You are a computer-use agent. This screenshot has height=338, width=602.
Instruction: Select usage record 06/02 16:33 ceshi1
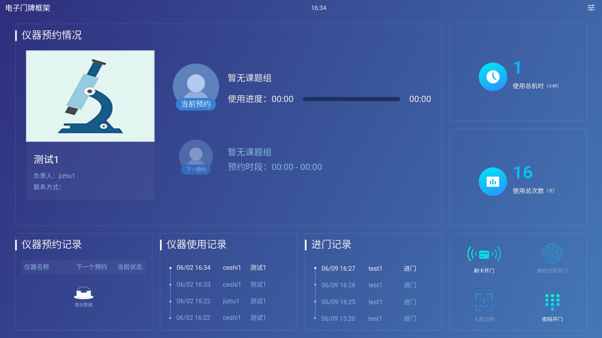(x=221, y=285)
